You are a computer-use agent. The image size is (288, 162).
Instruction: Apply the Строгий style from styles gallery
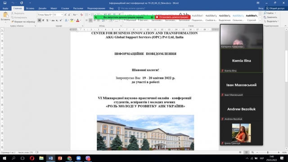[252, 18]
